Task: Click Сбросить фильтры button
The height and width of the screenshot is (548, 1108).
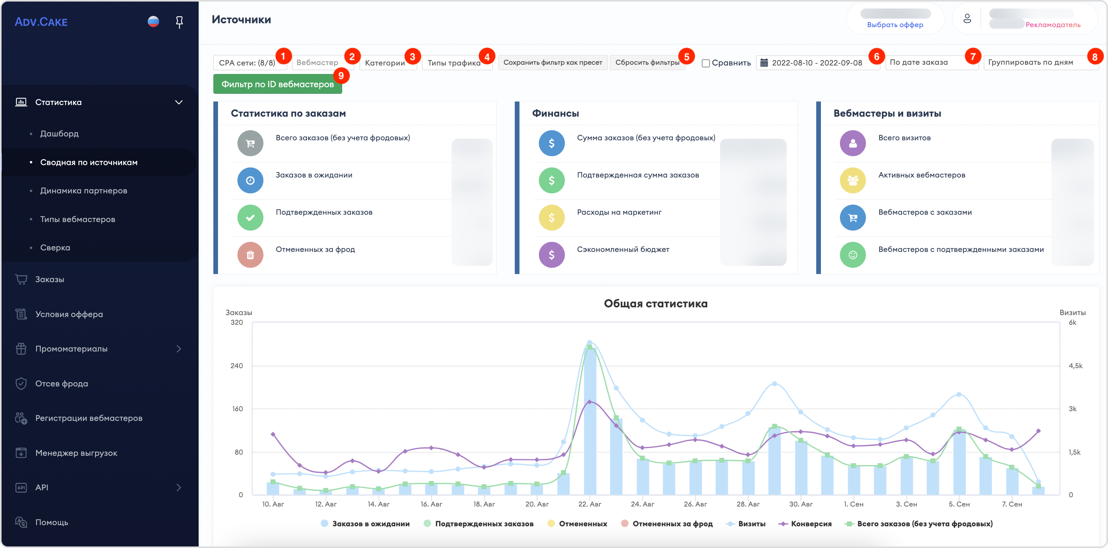Action: coord(647,63)
